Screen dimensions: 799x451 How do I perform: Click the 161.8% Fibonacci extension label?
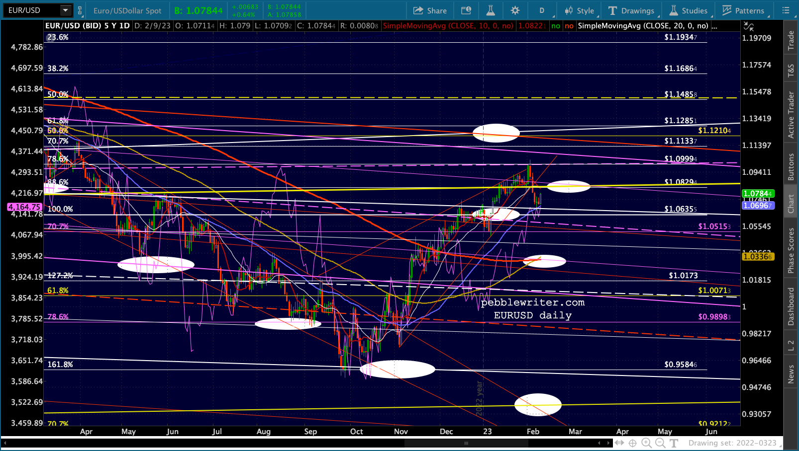pos(60,365)
